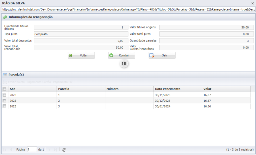Check the row for parcela 1
The width and height of the screenshot is (256, 155).
(x=5, y=95)
